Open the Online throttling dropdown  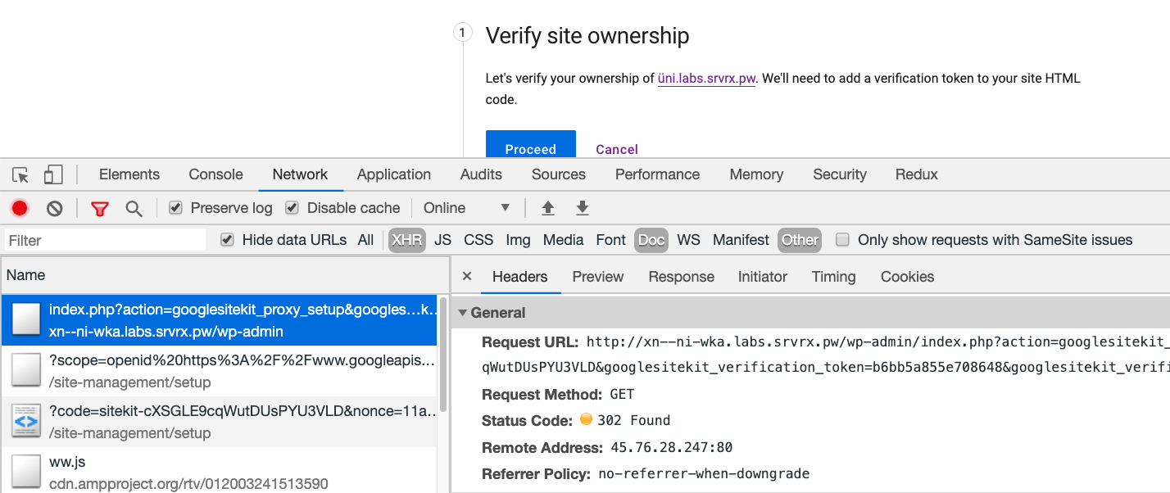[x=467, y=208]
